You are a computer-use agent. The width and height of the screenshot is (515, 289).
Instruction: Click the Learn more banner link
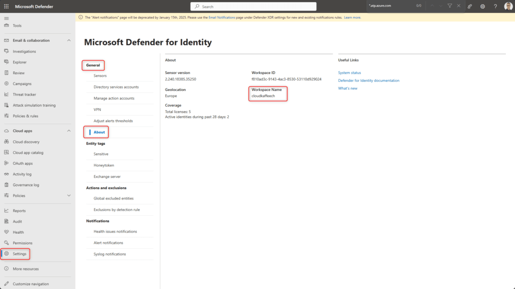point(353,18)
